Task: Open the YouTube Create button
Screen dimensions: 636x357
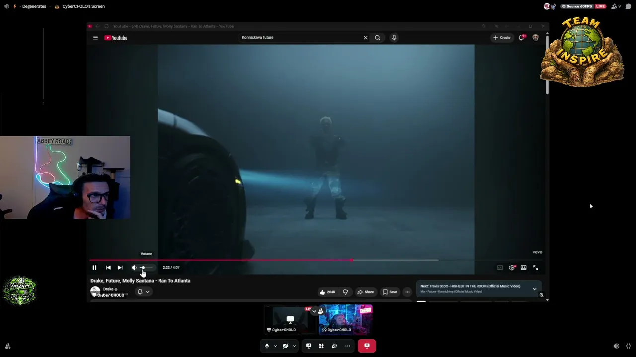Action: pyautogui.click(x=502, y=38)
